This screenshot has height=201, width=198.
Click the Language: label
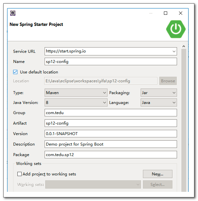click(119, 103)
